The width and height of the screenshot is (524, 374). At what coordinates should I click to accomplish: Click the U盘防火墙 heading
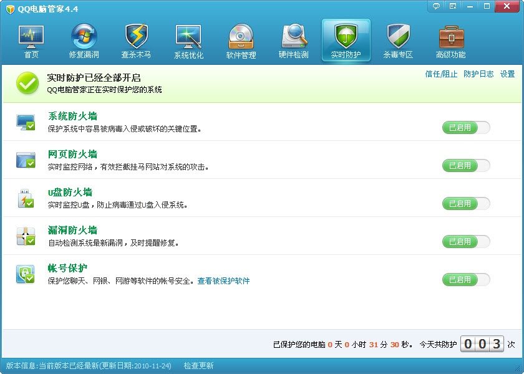70,193
